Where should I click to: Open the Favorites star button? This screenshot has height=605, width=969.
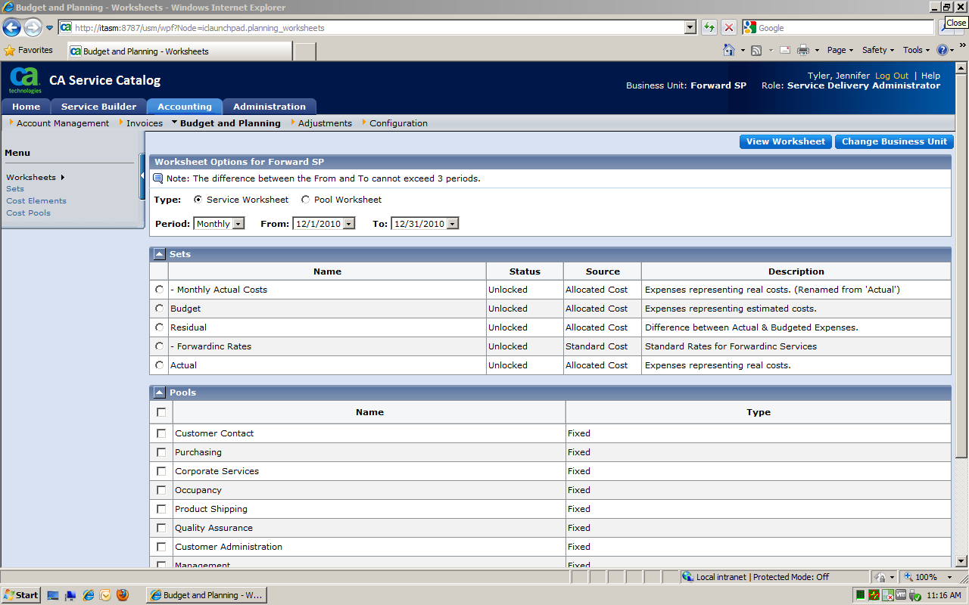pyautogui.click(x=29, y=50)
